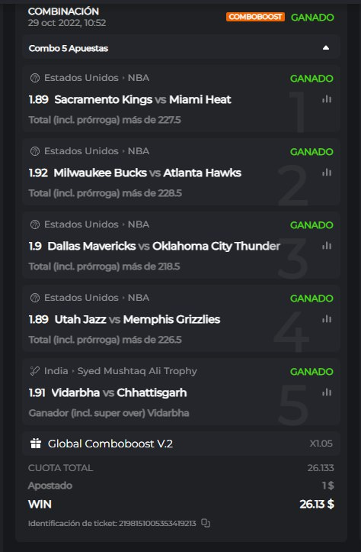Click the Combo 5 Apuestas header
361x552 pixels.
pos(180,48)
